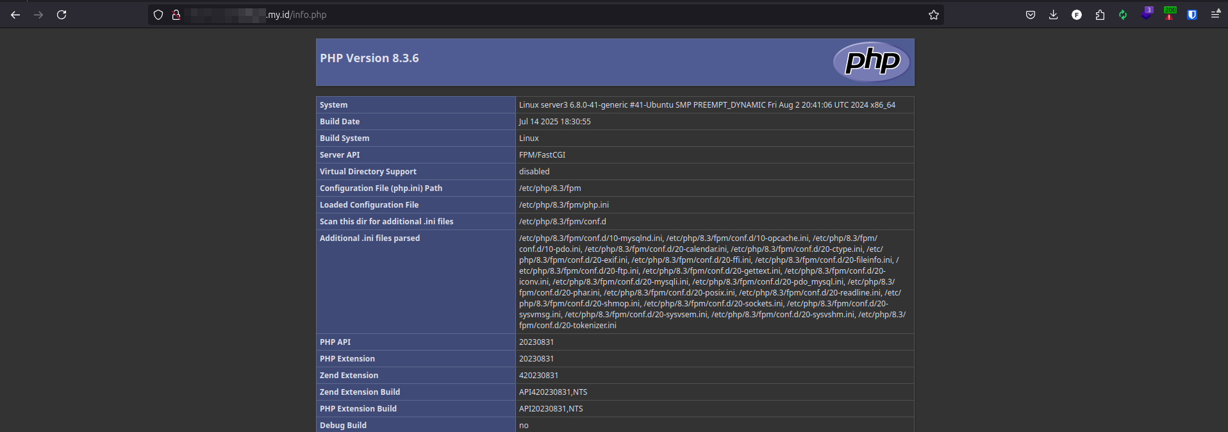Click the disabled value
Viewport: 1228px width, 432px height.
tap(534, 172)
